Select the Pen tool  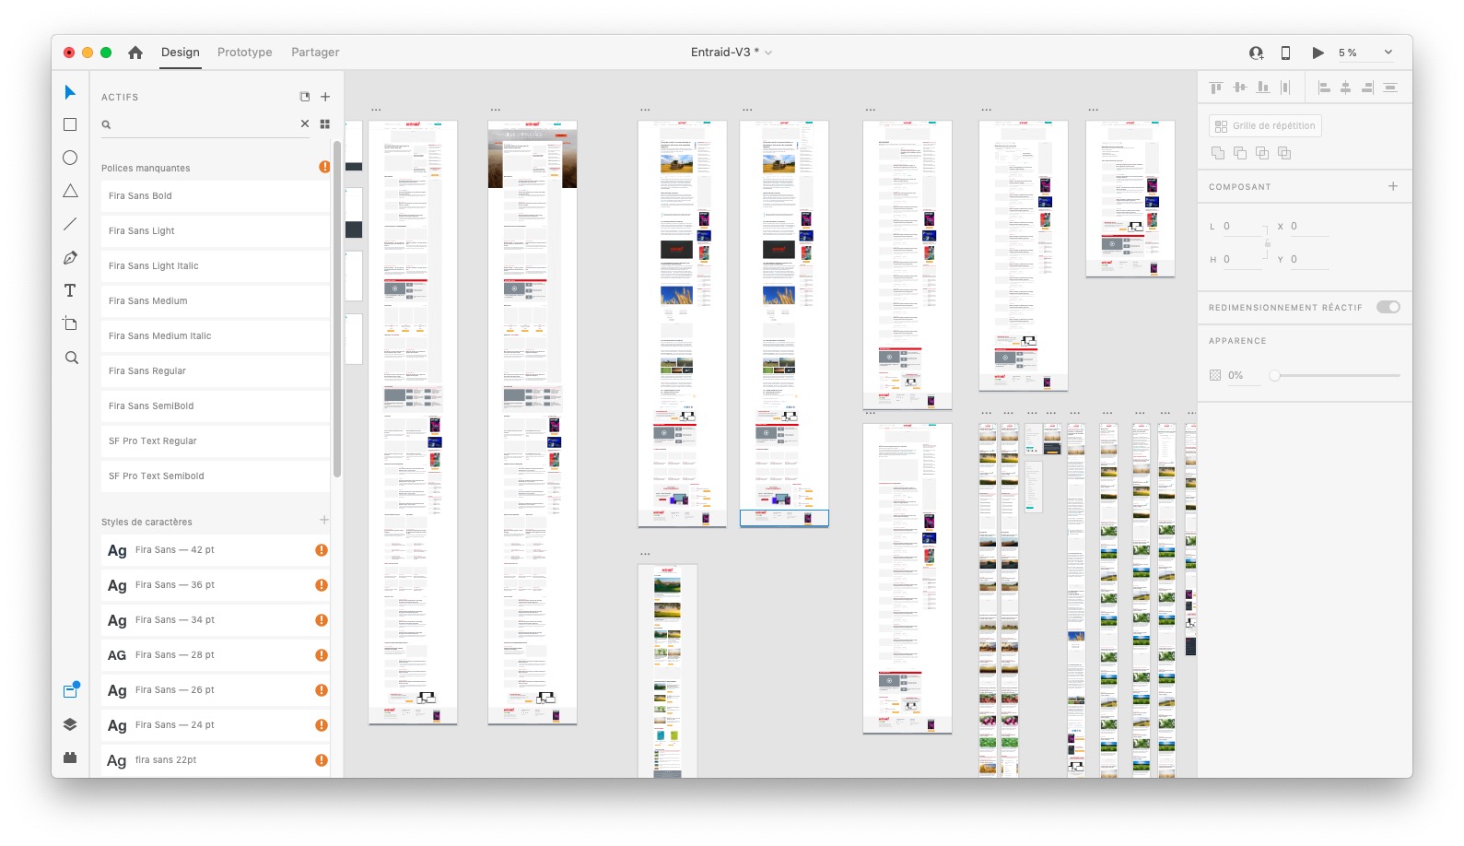click(70, 257)
